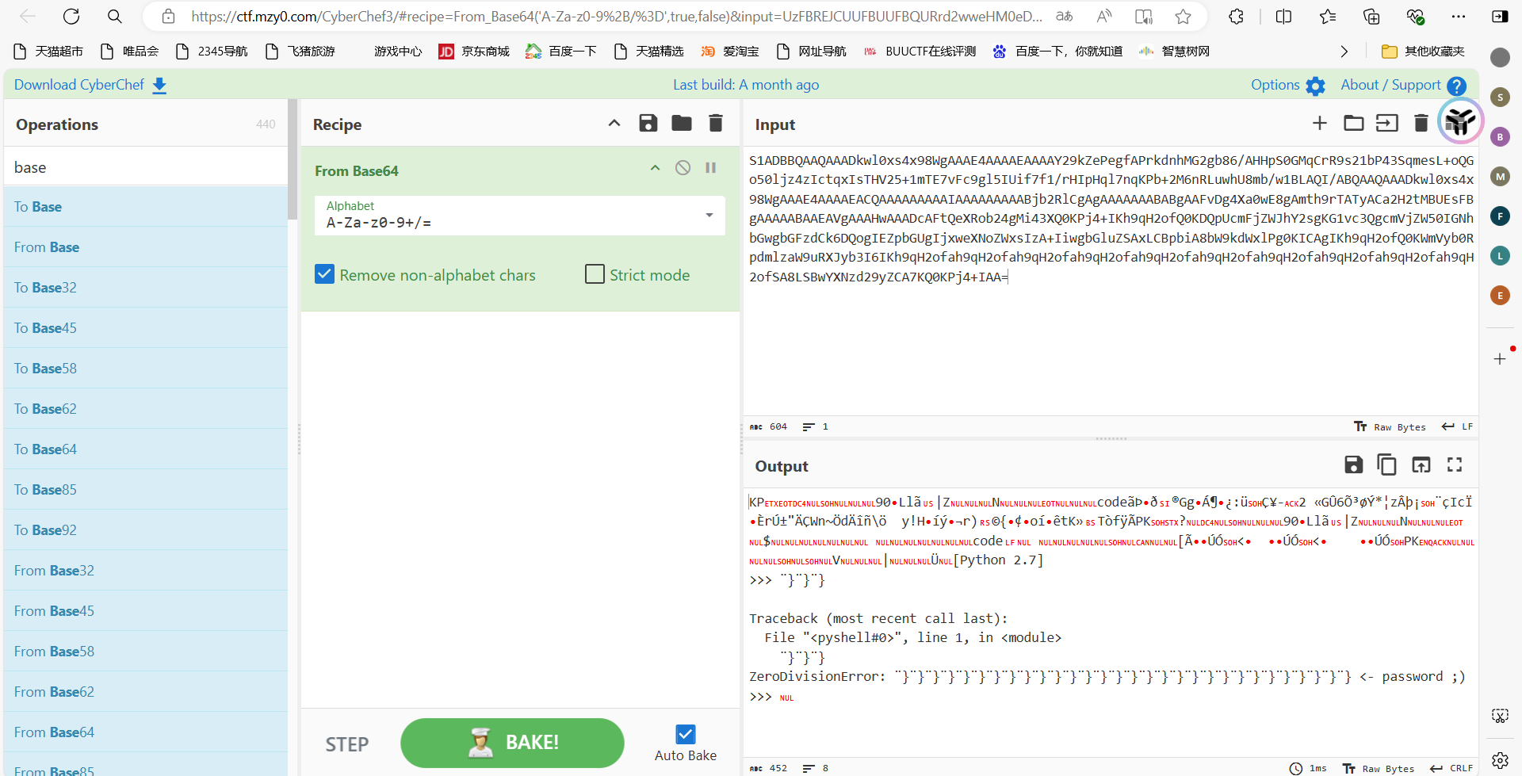Save the current recipe
The height and width of the screenshot is (776, 1522).
tap(648, 123)
